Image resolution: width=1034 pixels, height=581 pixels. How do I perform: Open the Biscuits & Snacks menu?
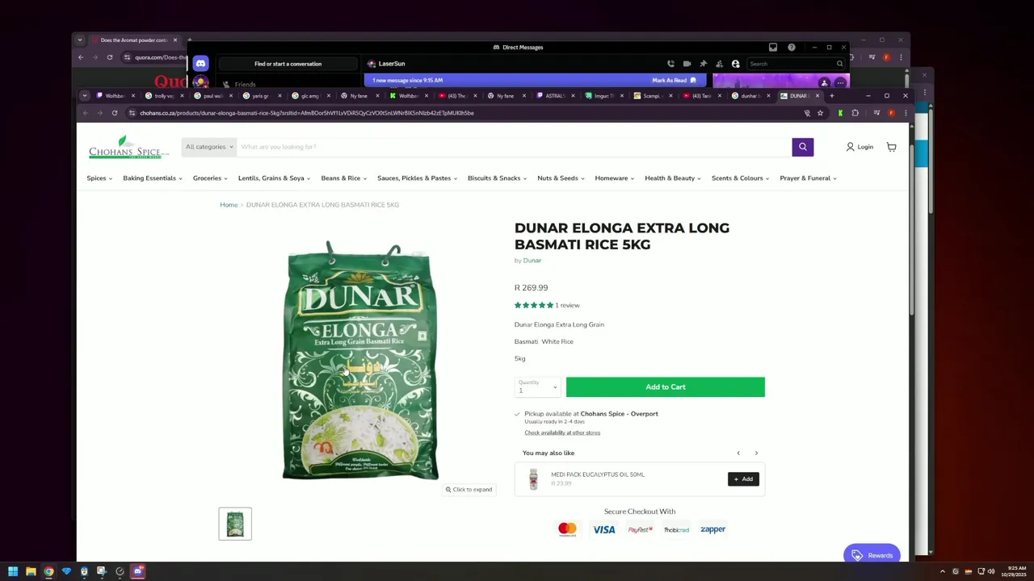(498, 178)
